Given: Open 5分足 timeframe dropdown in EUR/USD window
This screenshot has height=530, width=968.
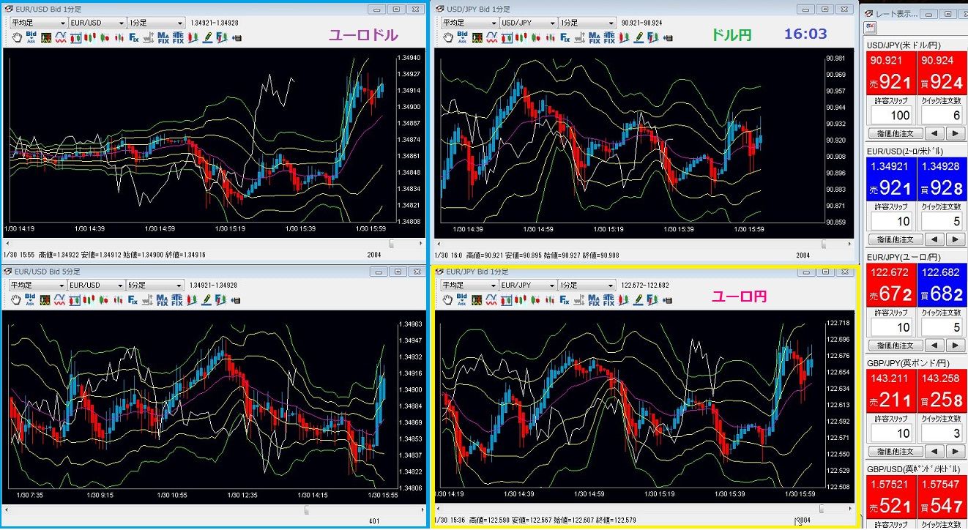Looking at the screenshot, I should pyautogui.click(x=155, y=285).
